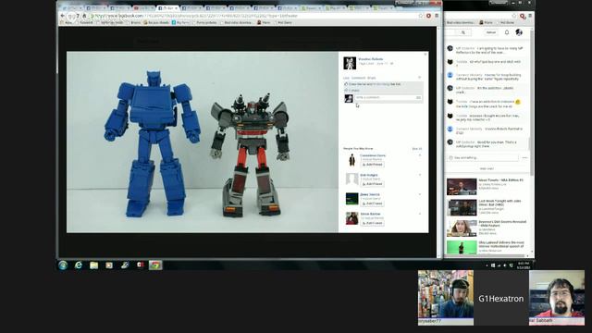Image resolution: width=592 pixels, height=333 pixels.
Task: Dismiss the second friend suggestion
Action: (420, 175)
